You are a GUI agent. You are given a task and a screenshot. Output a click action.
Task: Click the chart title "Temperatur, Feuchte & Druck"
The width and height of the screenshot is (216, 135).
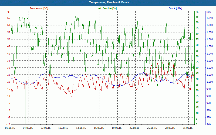click(x=109, y=2)
